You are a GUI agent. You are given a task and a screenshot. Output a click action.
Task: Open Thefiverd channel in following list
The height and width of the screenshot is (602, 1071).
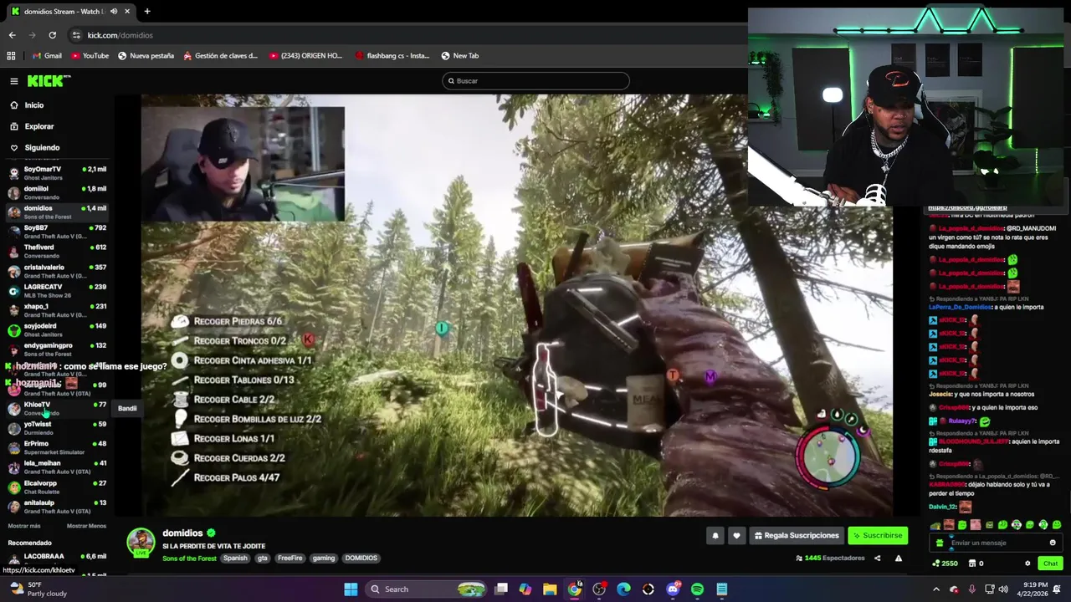[57, 251]
